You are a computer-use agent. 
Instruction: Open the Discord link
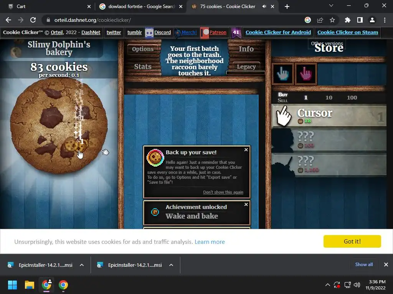162,32
